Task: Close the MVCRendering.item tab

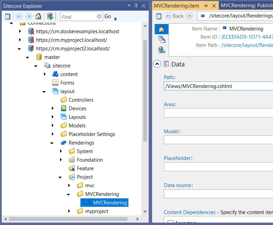Action: pyautogui.click(x=214, y=6)
